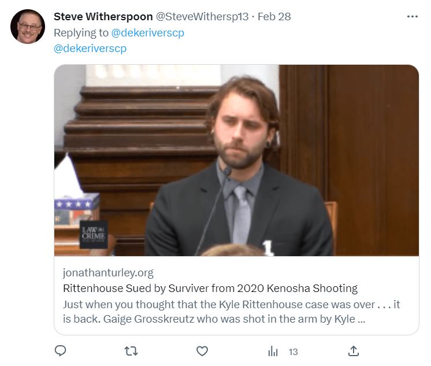Reply to Steve Witherspoon's tweet
Viewport: 431px width, 366px height.
[61, 350]
